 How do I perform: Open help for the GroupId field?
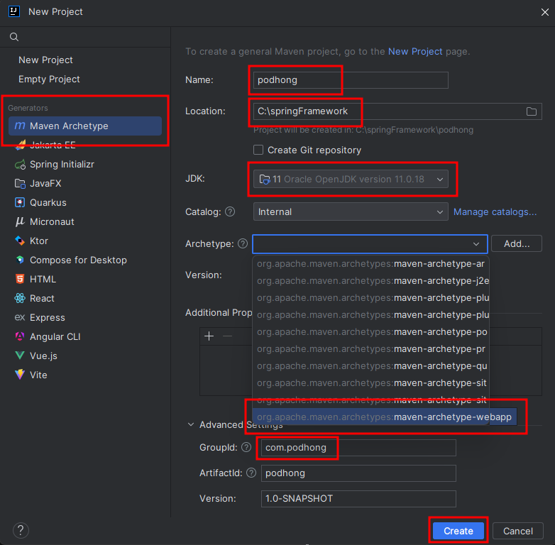pos(246,447)
